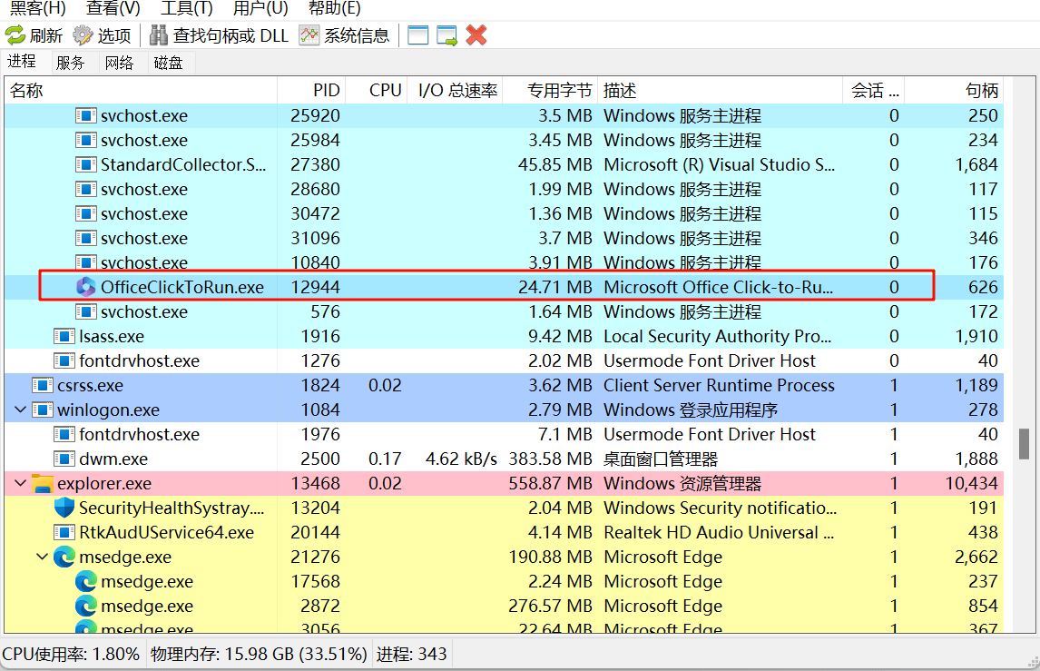Click the OfficeClickToRun.exe process icon
The image size is (1040, 671).
pyautogui.click(x=86, y=287)
